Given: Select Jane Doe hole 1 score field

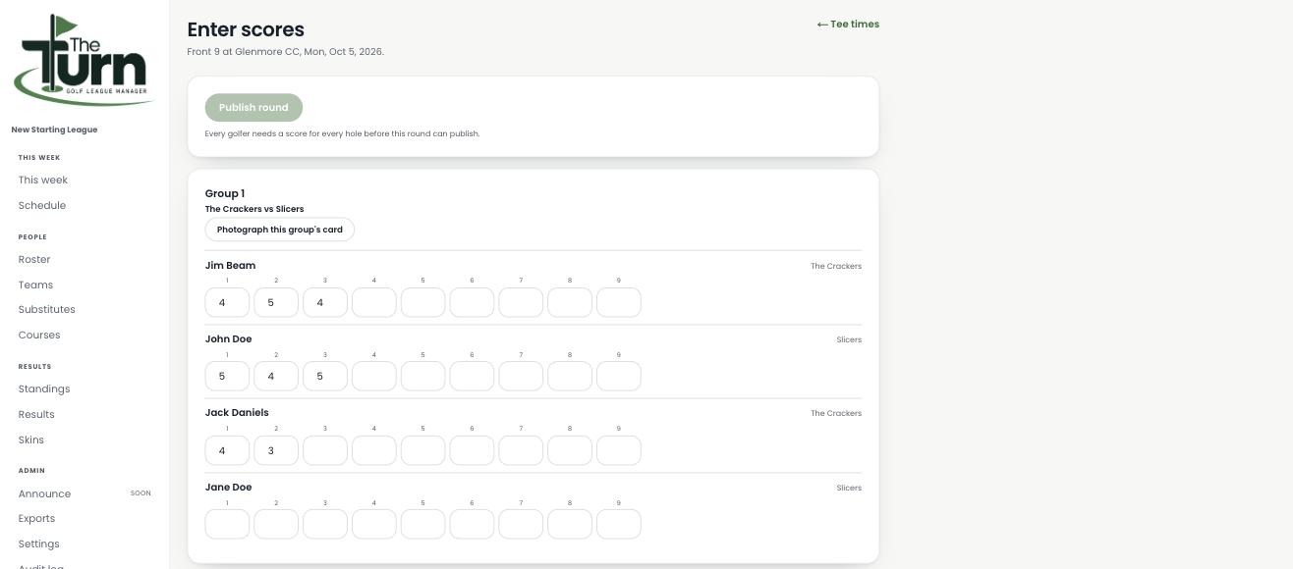Looking at the screenshot, I should point(227,524).
